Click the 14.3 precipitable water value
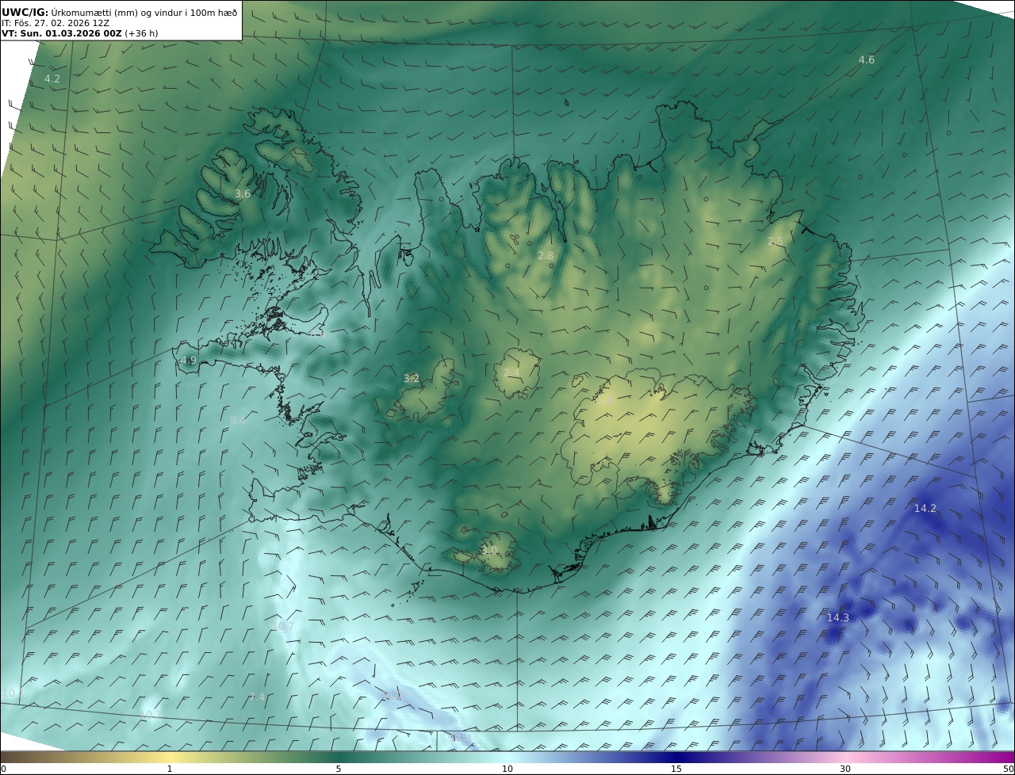 coord(838,618)
